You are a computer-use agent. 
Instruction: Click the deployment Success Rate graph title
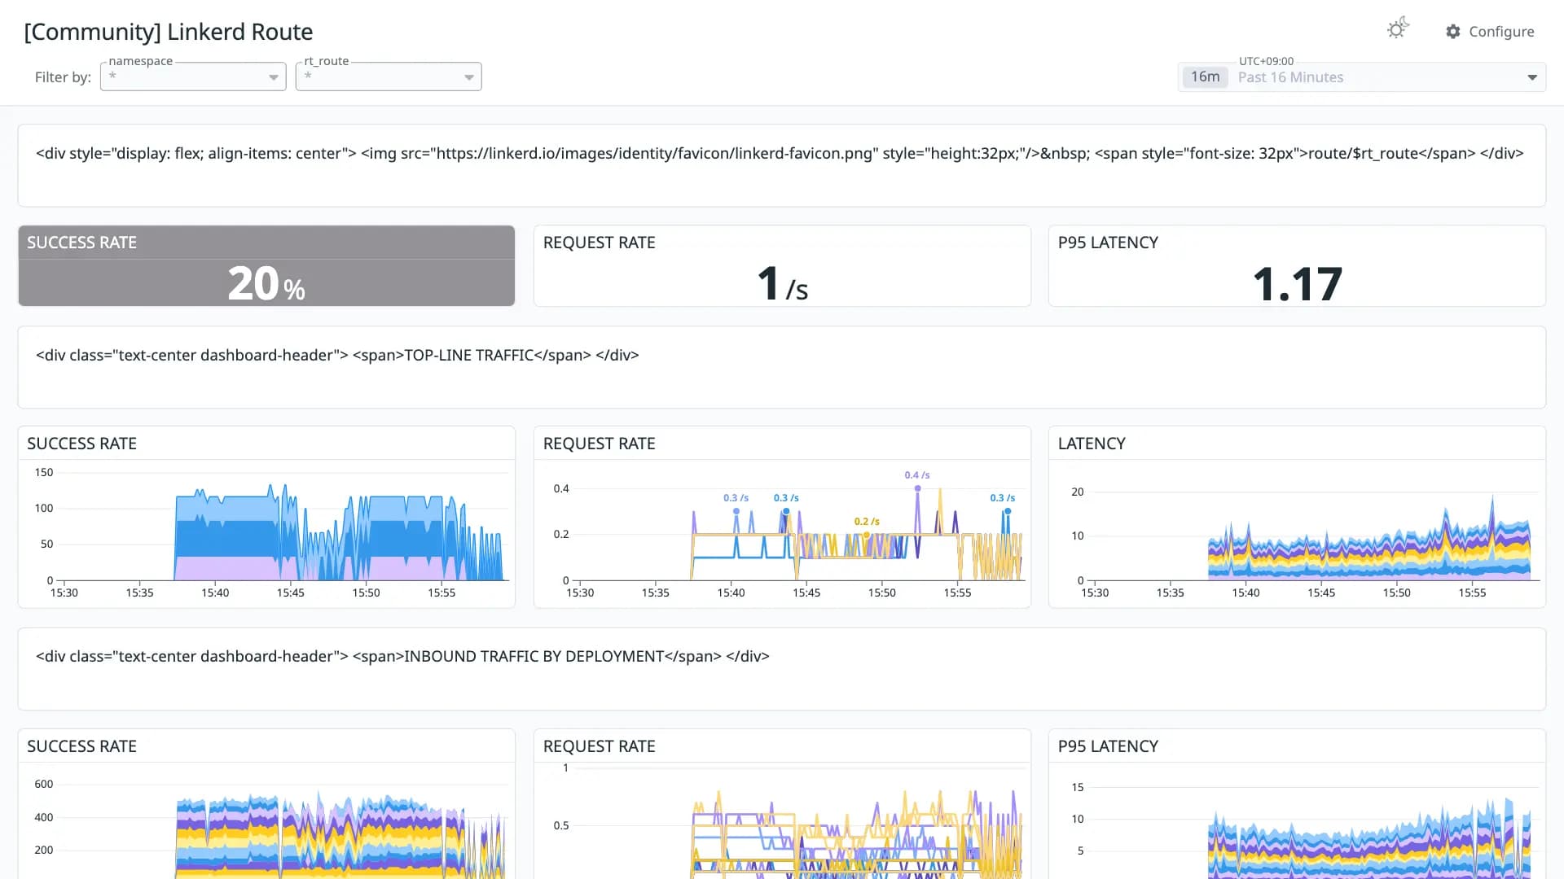81,746
